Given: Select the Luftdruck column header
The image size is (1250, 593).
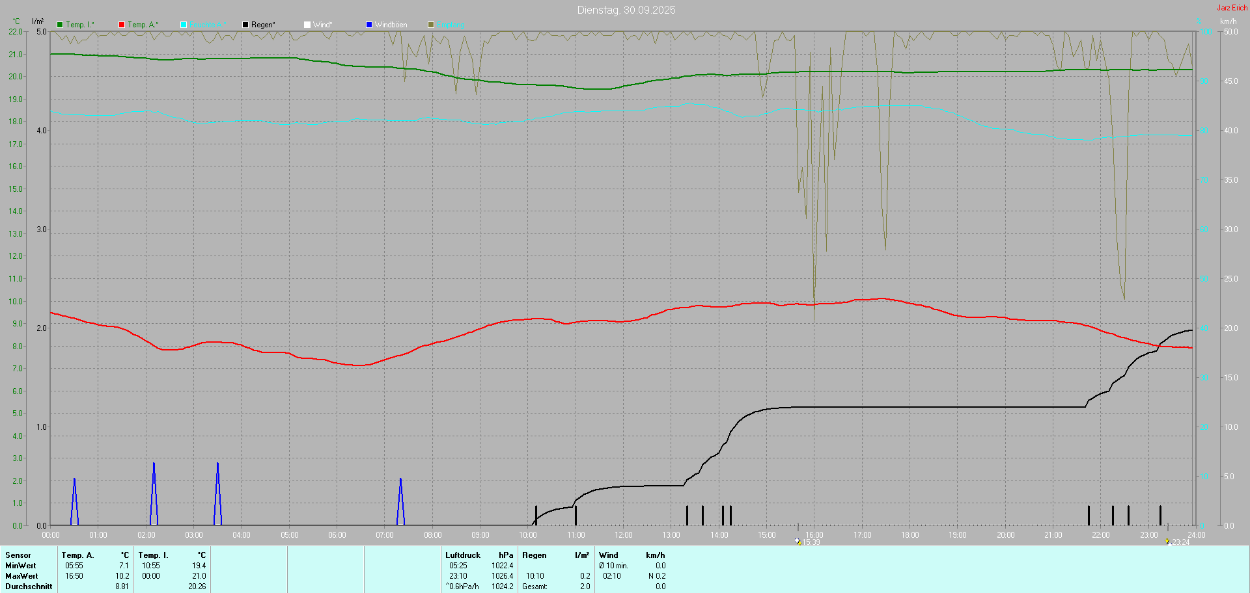Looking at the screenshot, I should click(x=462, y=555).
